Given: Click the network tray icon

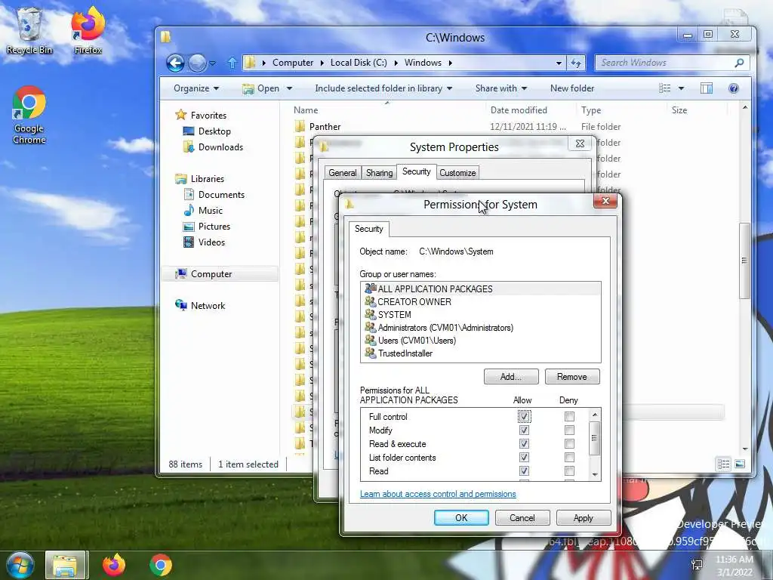Looking at the screenshot, I should [697, 565].
